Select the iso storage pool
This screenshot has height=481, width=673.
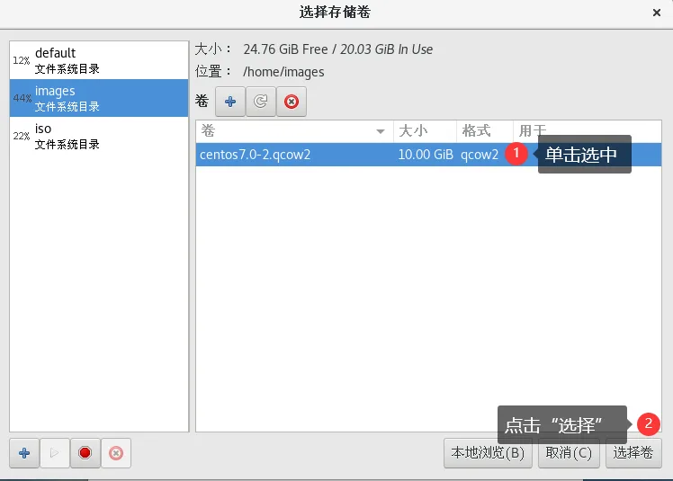click(99, 136)
